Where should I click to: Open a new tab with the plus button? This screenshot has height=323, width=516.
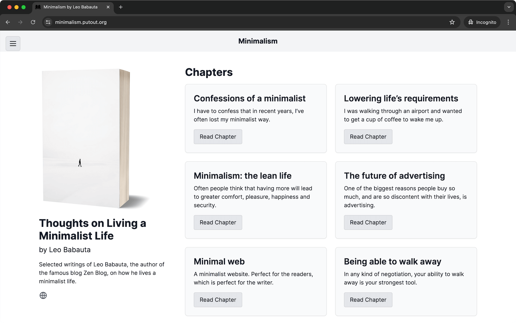coord(121,7)
